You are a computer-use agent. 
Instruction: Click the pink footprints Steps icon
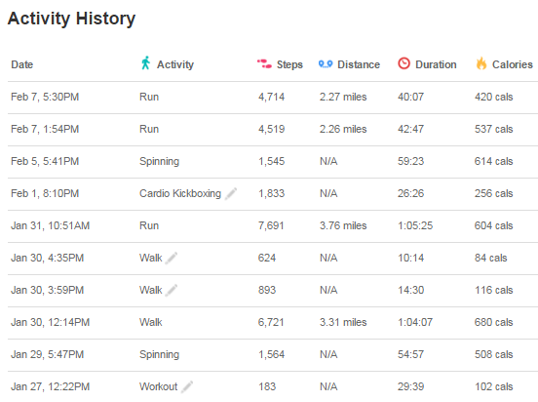[264, 63]
